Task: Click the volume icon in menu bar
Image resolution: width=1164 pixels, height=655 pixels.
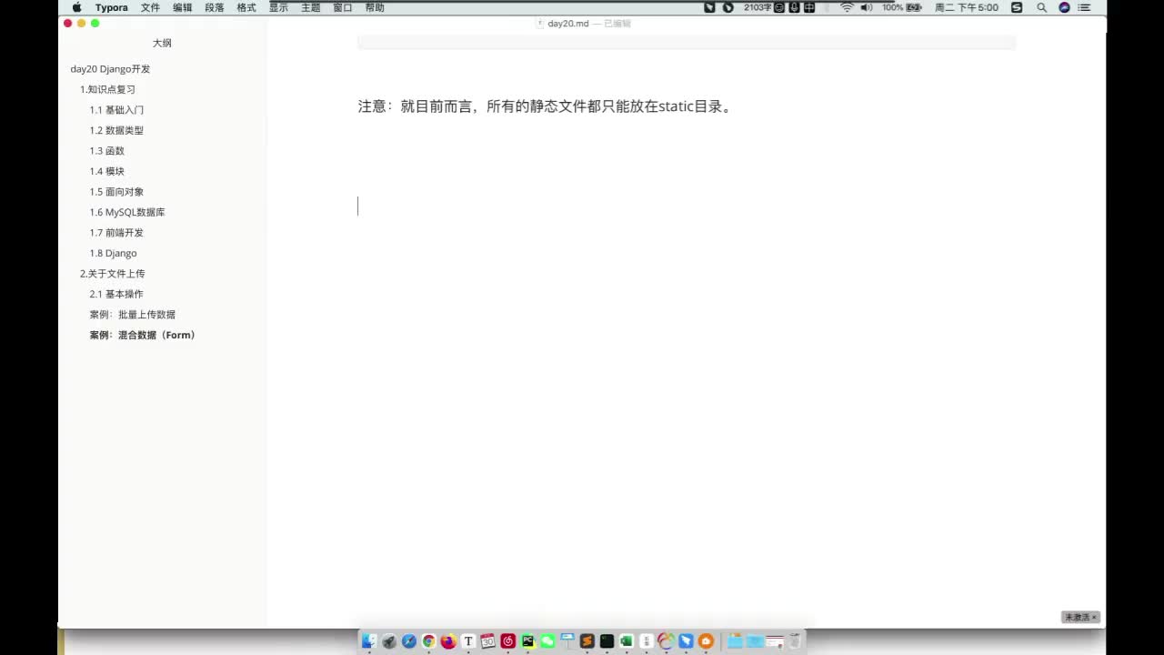Action: tap(867, 7)
